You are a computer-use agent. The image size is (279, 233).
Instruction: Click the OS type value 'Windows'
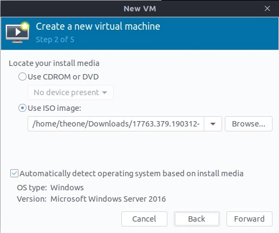pyautogui.click(x=67, y=188)
